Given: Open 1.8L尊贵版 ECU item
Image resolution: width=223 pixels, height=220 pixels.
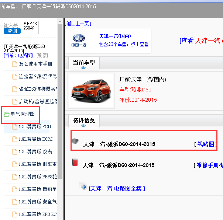Looking at the screenshot, I should point(35,126).
